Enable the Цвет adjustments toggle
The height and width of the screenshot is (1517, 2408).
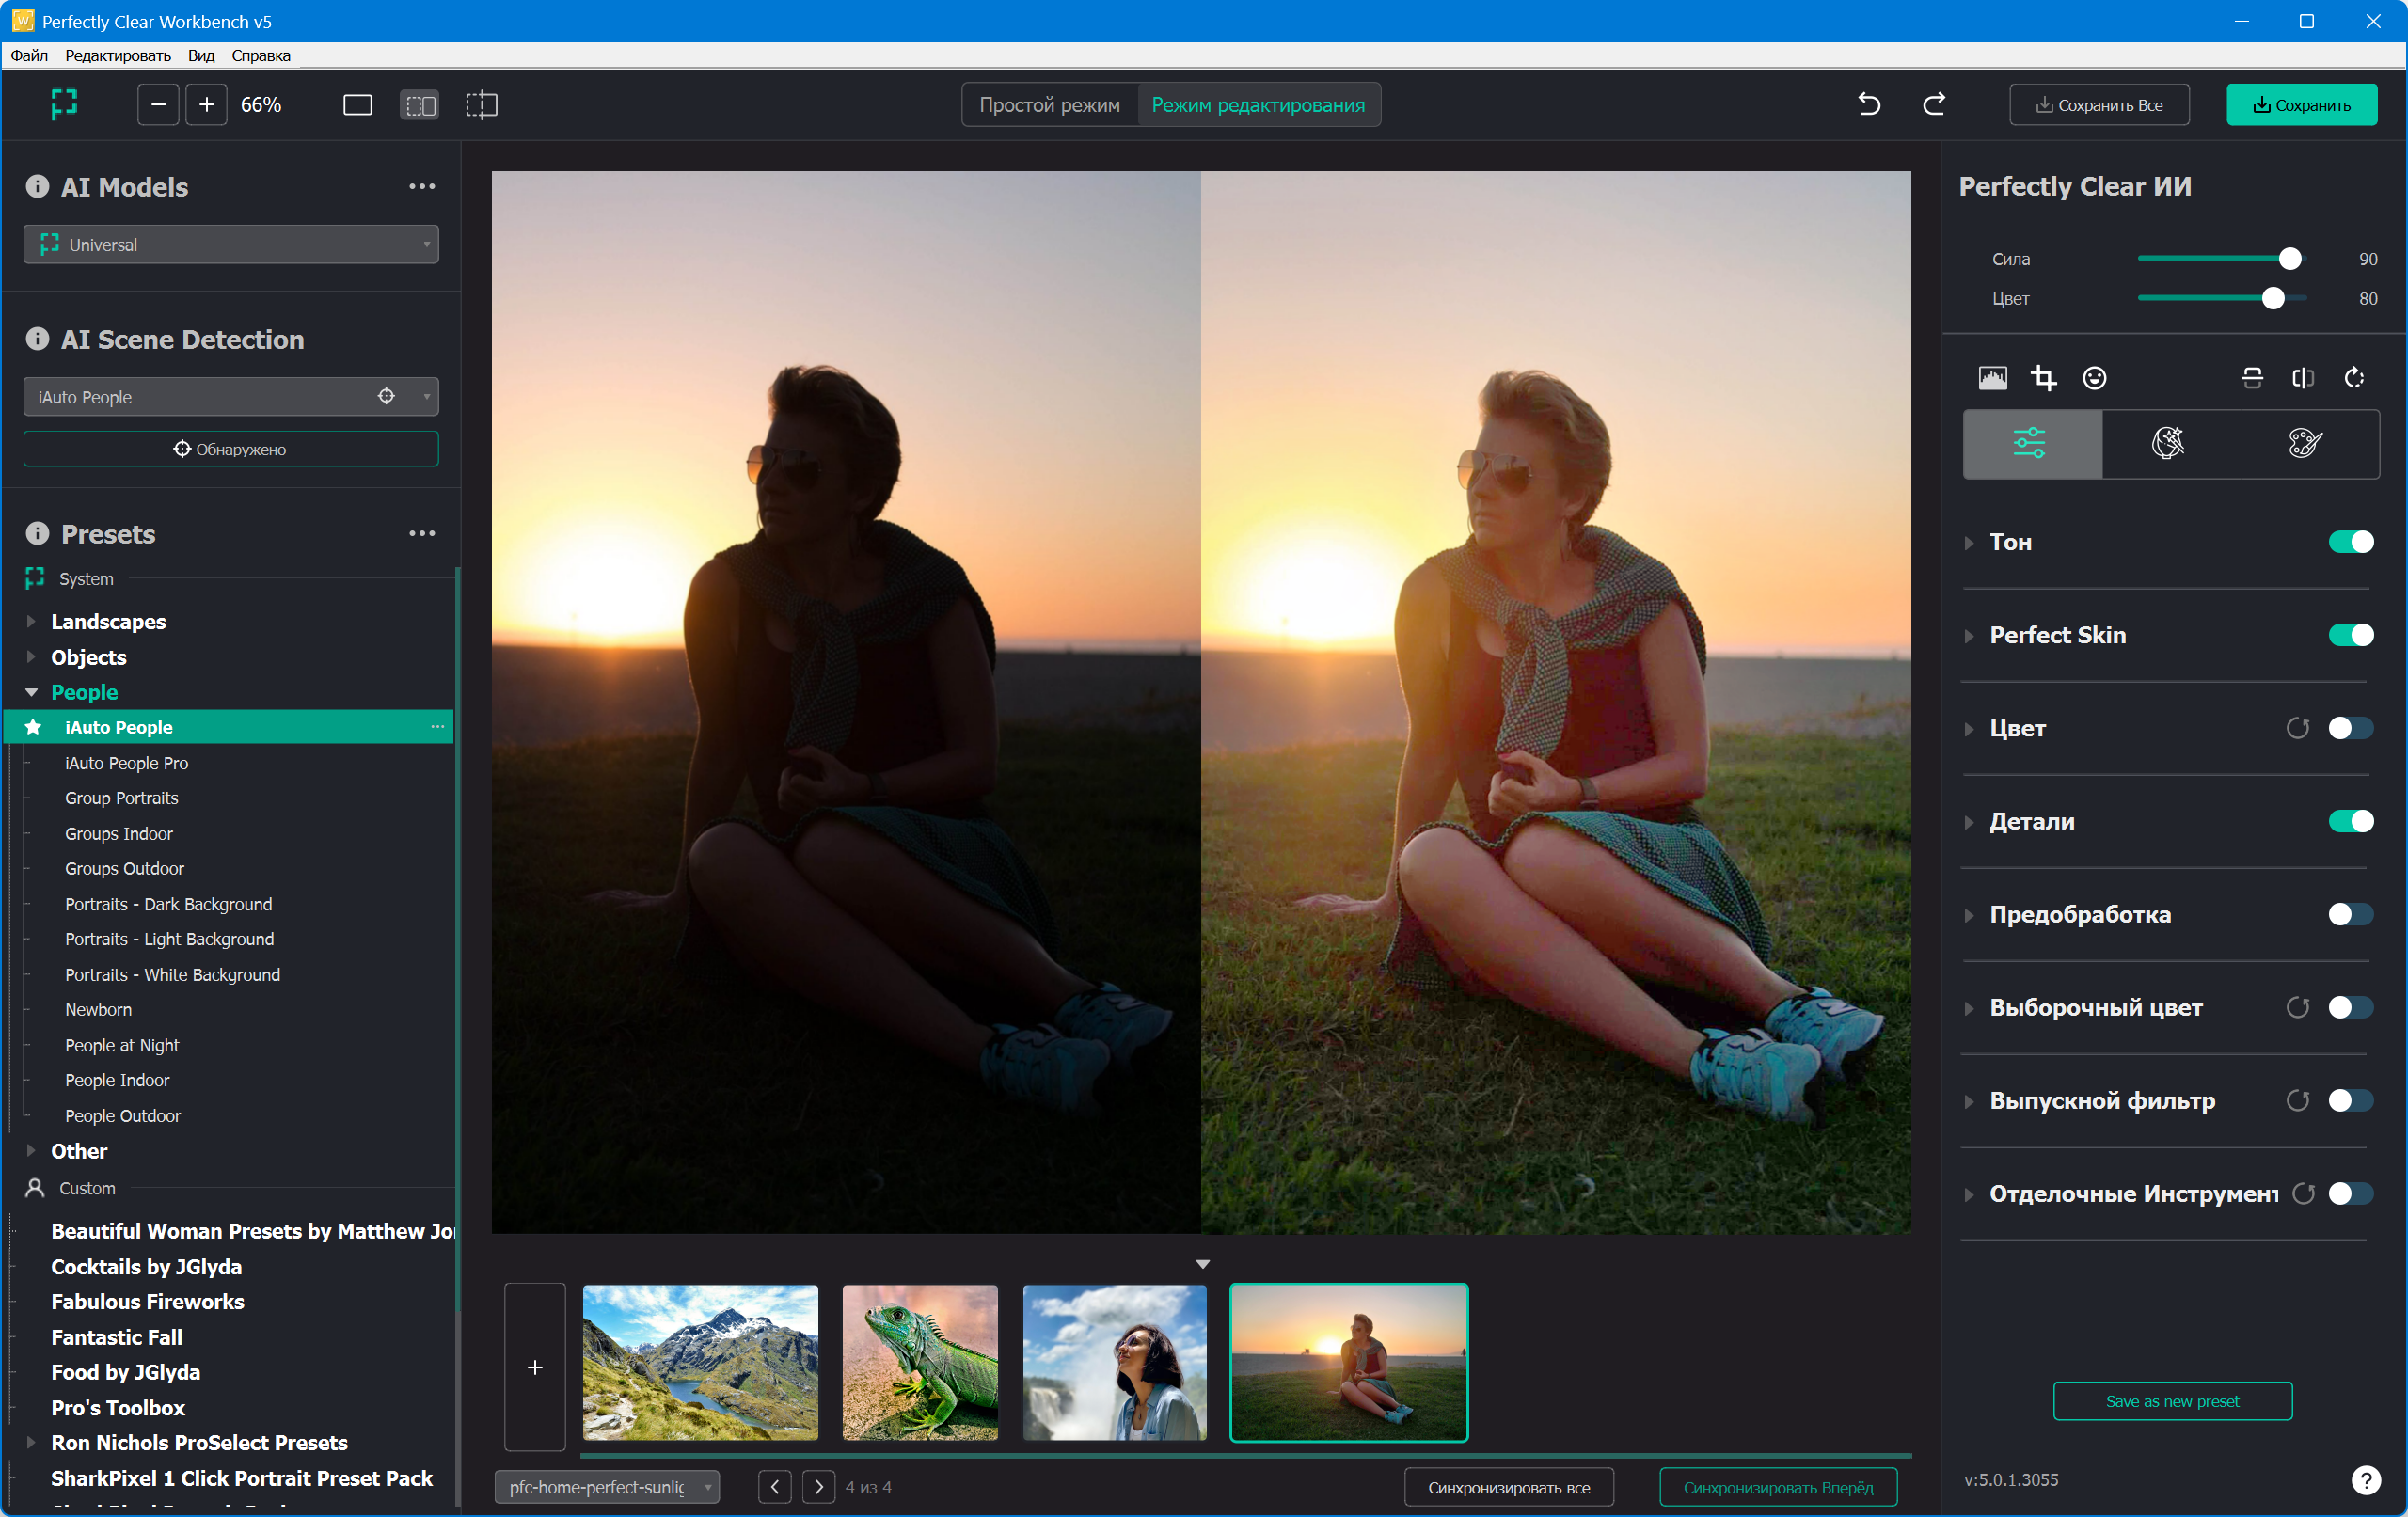pos(2350,728)
